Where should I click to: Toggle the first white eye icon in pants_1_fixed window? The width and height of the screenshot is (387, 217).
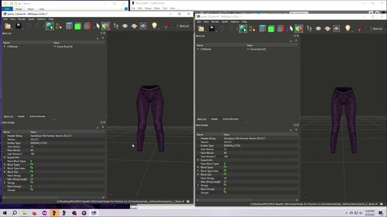pyautogui.click(x=125, y=26)
